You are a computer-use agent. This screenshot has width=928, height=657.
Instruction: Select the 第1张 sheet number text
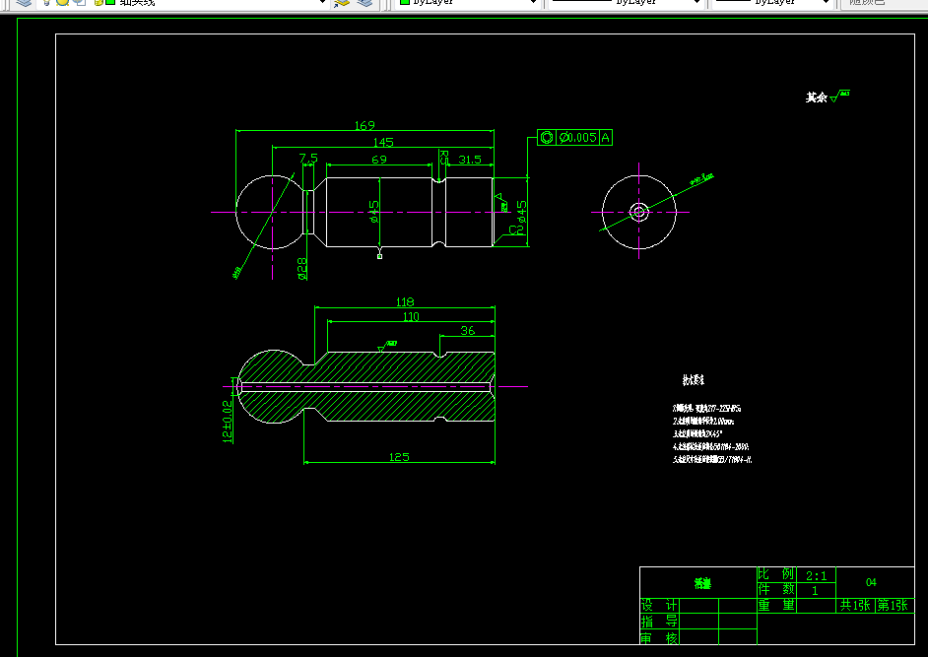(x=893, y=605)
